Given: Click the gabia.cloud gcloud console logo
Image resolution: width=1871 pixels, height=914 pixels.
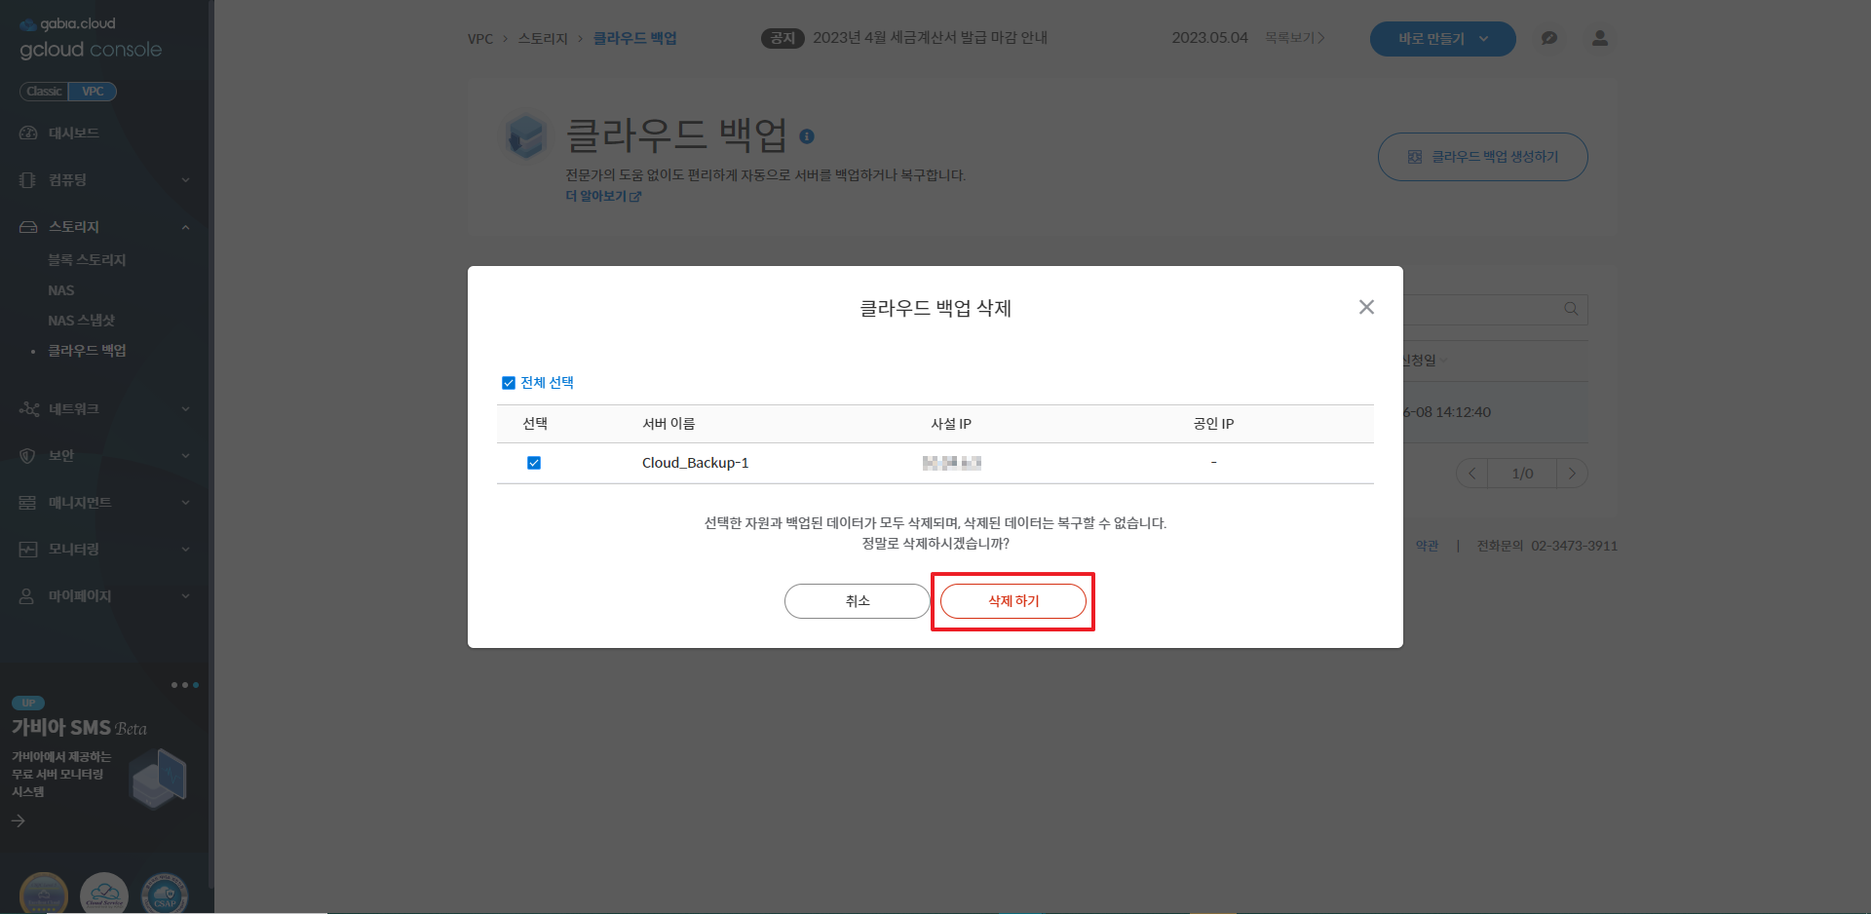Looking at the screenshot, I should tap(90, 38).
